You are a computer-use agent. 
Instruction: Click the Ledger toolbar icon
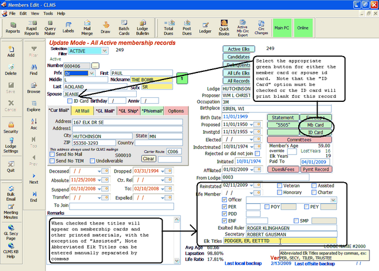pos(206,27)
